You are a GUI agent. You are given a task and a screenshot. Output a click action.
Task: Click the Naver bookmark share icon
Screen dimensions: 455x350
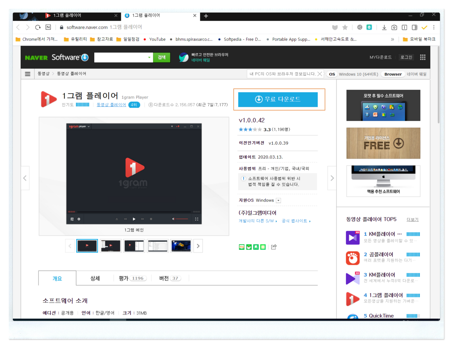pos(256,247)
